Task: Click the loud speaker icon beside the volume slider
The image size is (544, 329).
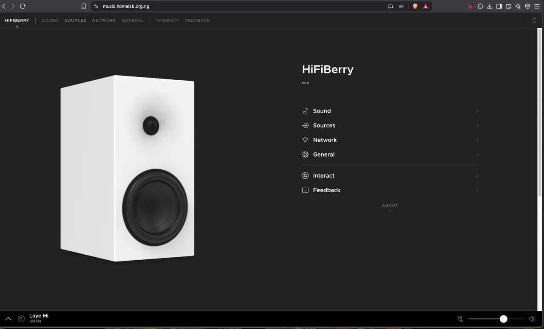Action: 532,319
